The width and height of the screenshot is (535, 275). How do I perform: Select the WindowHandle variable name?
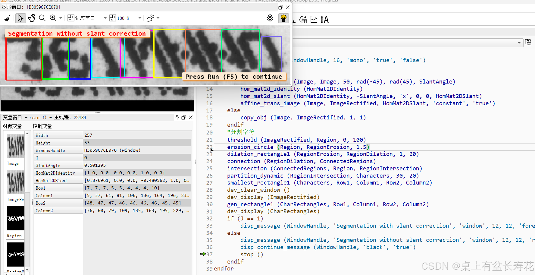pyautogui.click(x=50, y=150)
